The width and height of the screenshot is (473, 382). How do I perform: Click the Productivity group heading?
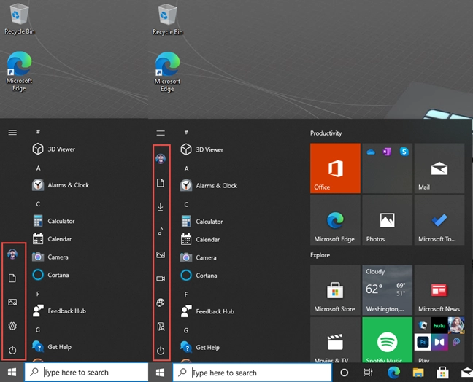326,133
